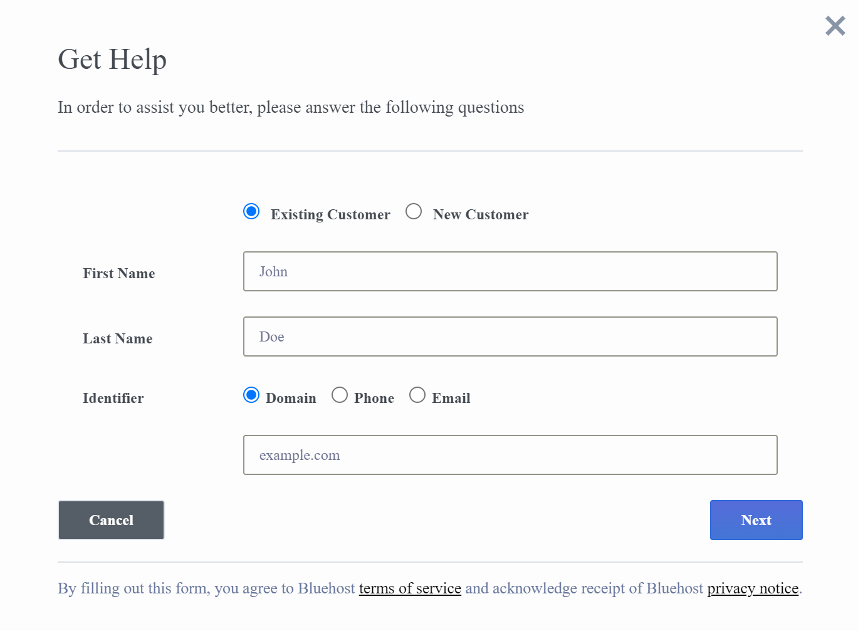Click the "Existing Customer" label text
The image size is (858, 631).
pyautogui.click(x=330, y=215)
